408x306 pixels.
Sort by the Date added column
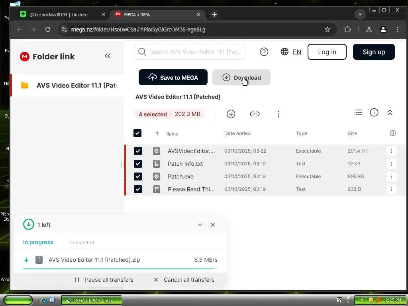(x=237, y=133)
